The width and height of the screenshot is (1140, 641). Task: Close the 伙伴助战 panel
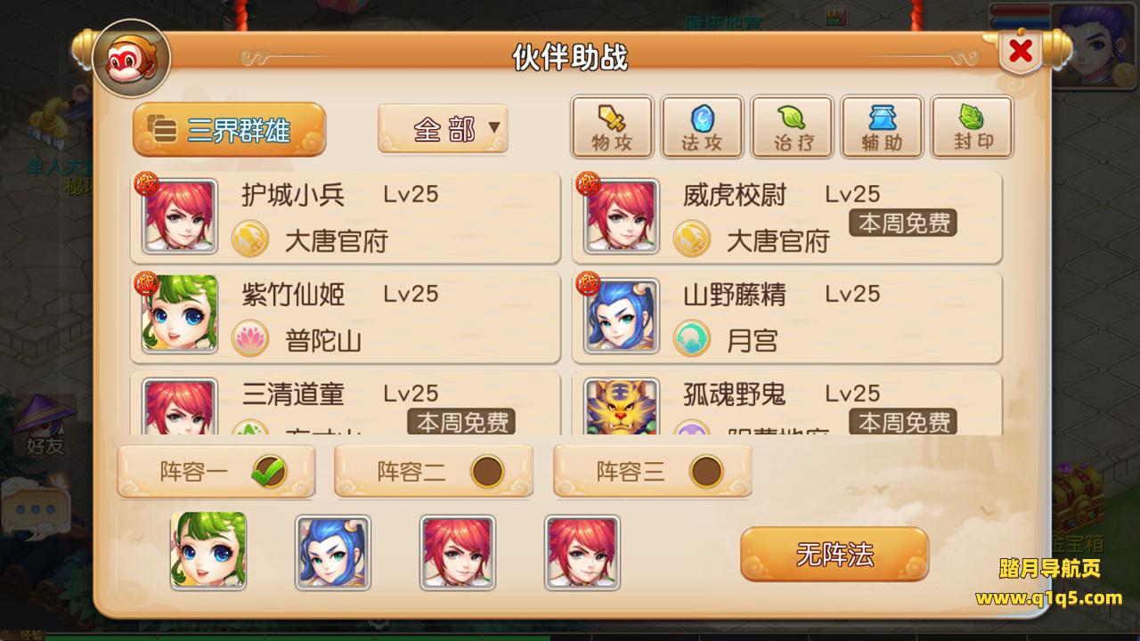(x=1020, y=53)
